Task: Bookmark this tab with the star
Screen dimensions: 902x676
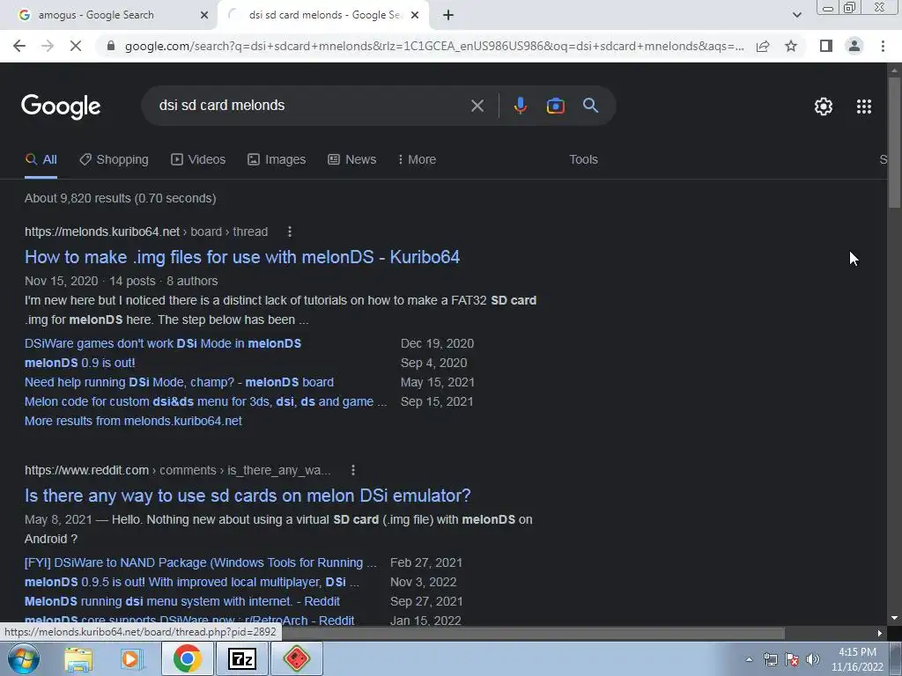Action: [x=791, y=46]
